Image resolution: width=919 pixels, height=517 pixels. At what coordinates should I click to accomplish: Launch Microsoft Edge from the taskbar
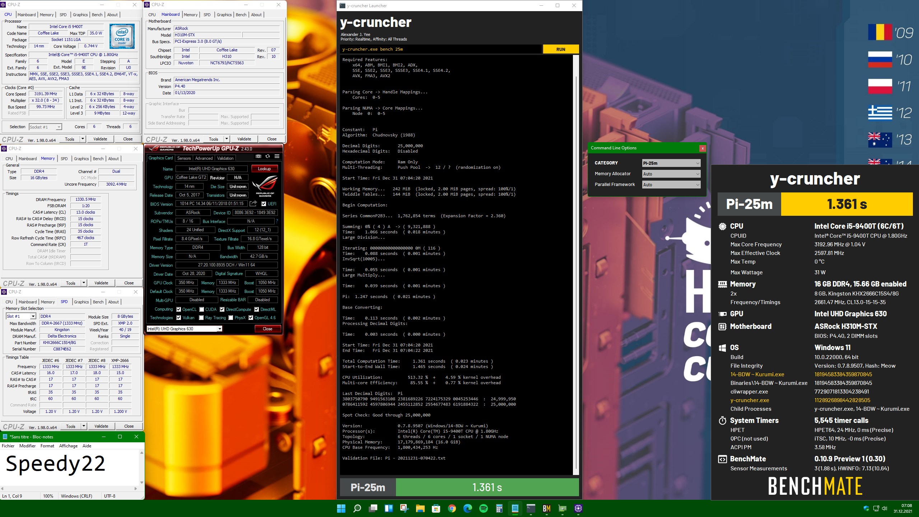tap(468, 508)
